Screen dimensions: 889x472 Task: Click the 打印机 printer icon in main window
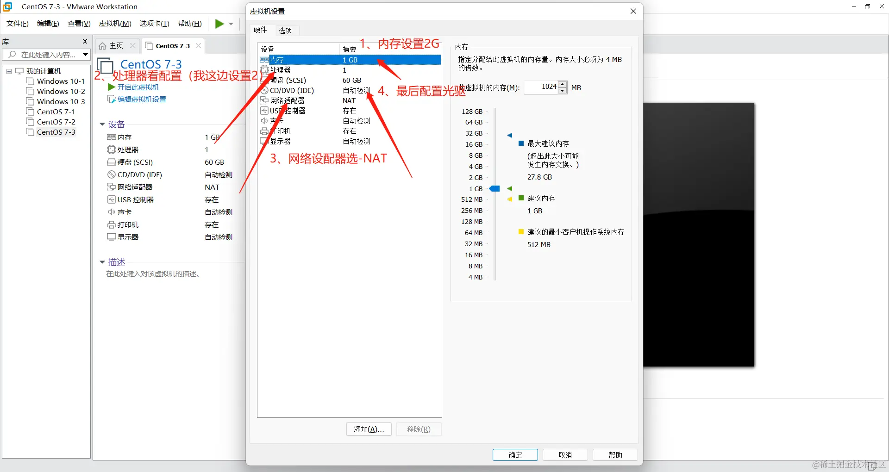[x=111, y=224]
